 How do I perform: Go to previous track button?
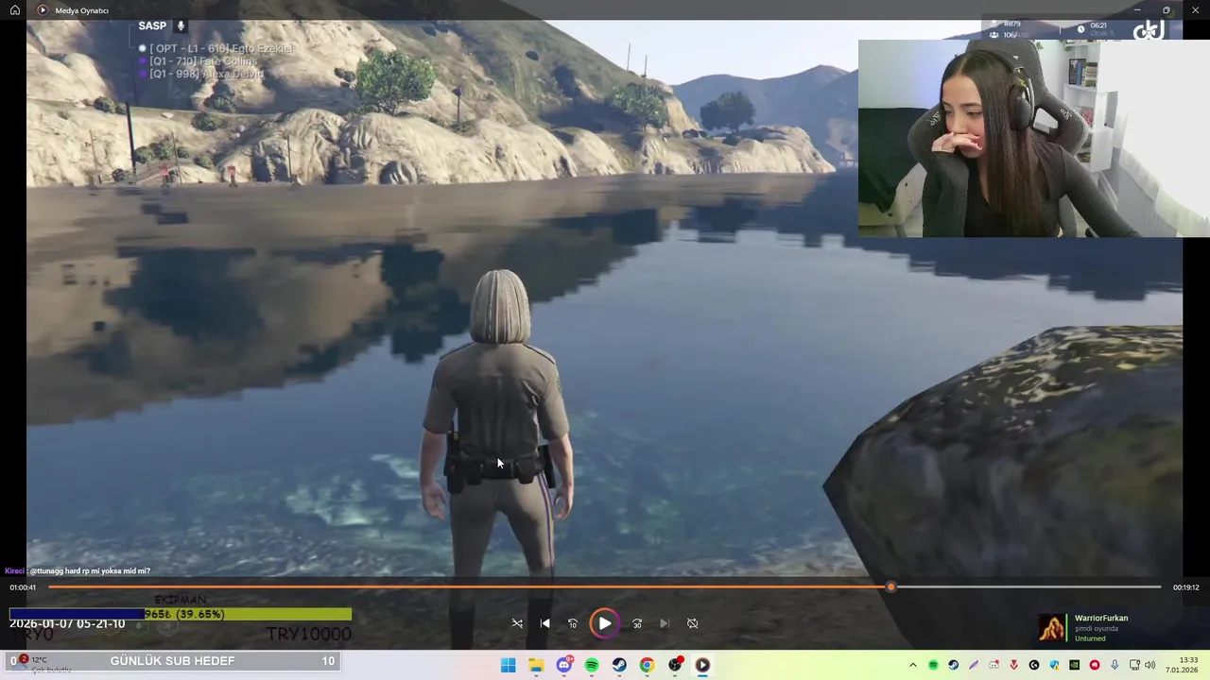544,623
